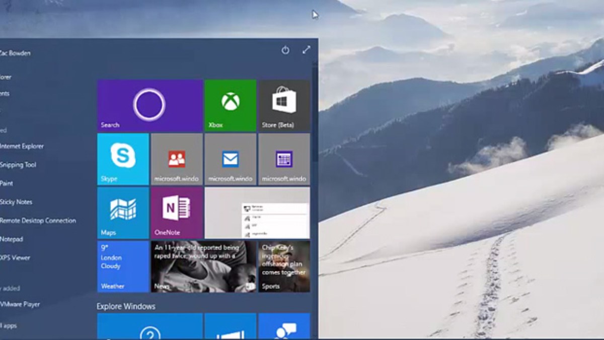Screen dimensions: 604x340
Task: Open the Store (Beta) tile
Action: [x=284, y=105]
